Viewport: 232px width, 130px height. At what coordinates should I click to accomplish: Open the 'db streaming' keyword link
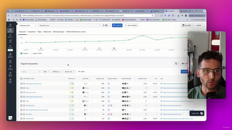[x=30, y=105]
